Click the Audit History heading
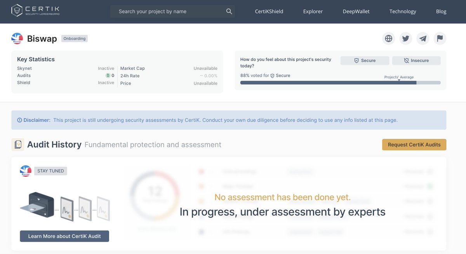 tap(54, 145)
